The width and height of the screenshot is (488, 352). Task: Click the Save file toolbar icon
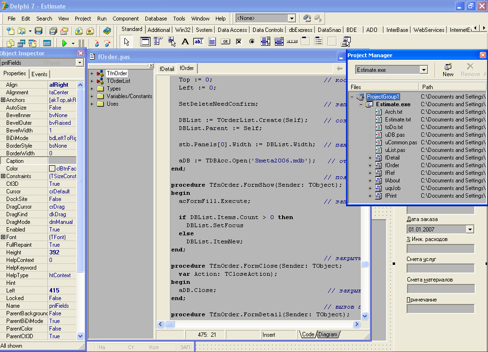coord(38,31)
